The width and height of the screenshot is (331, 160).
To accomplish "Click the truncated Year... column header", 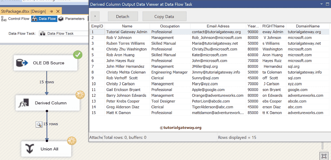I will click(x=253, y=26).
